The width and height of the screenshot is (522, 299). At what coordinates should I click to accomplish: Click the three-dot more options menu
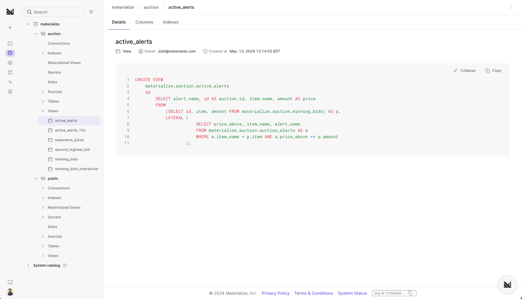tap(511, 7)
